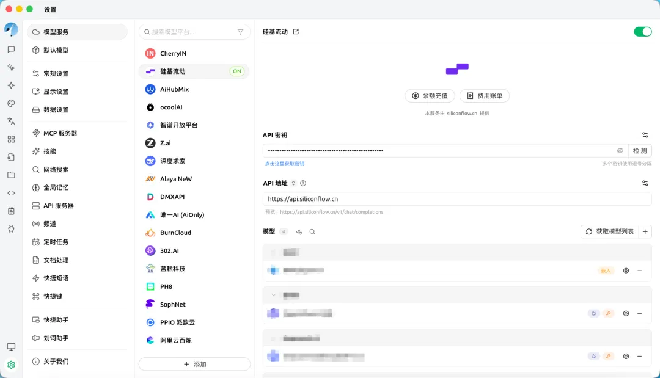Select CherryIN provider in the list
Screen dimensions: 660x378
click(194, 53)
